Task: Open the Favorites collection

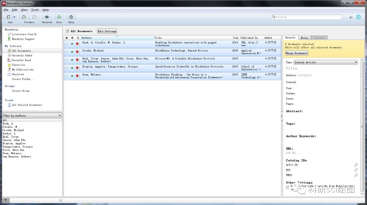Action: (18, 65)
